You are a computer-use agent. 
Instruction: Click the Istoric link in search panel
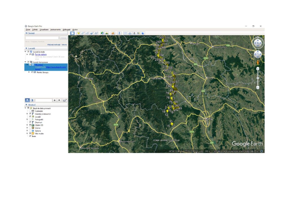coord(64,45)
